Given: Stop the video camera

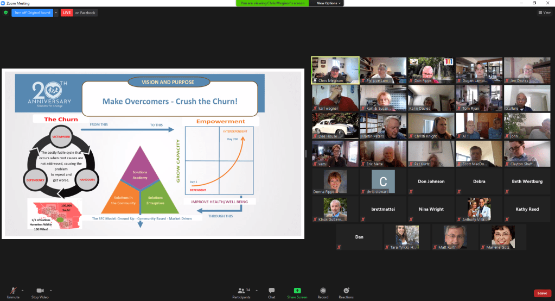Looking at the screenshot, I should (40, 291).
